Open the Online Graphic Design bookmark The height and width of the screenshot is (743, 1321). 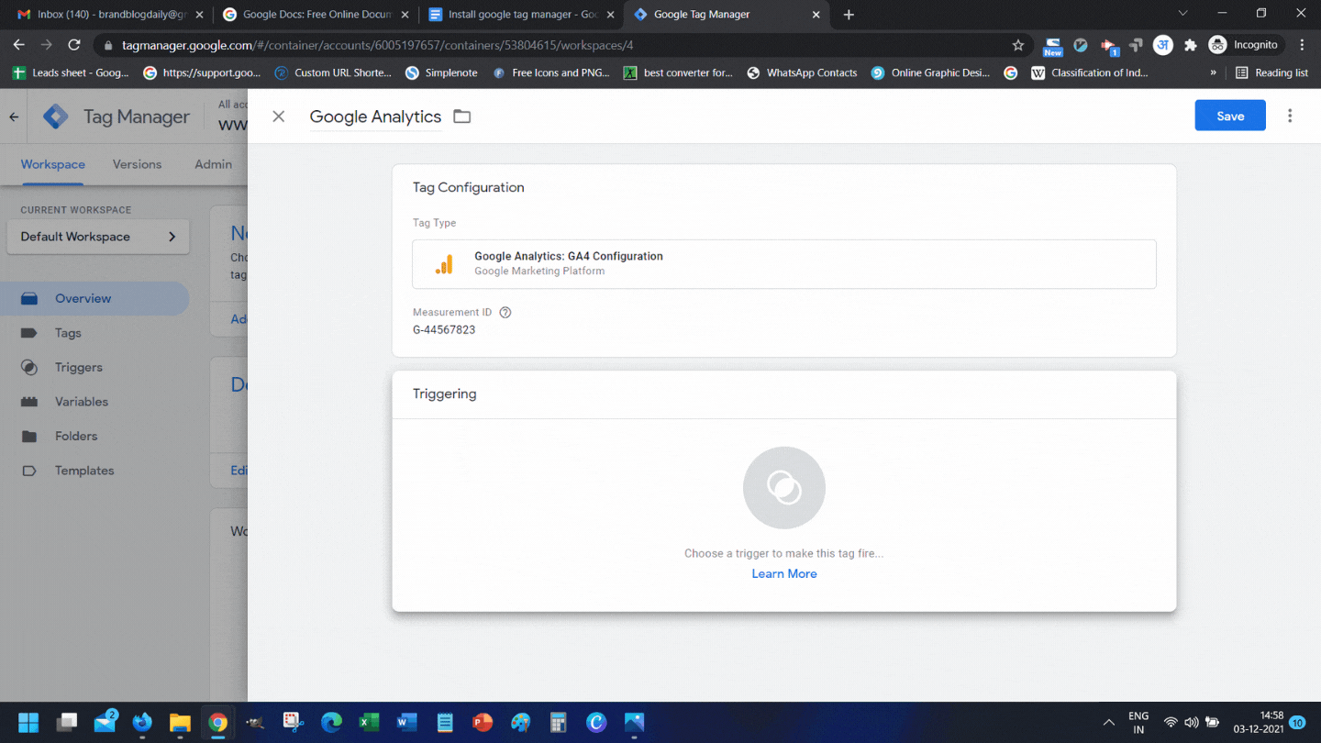tap(931, 72)
